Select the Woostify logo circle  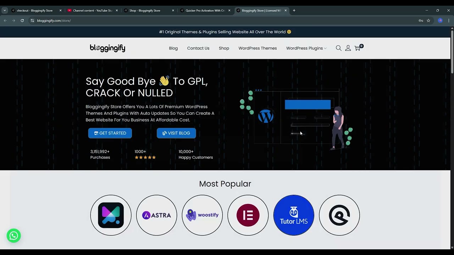coord(202,215)
